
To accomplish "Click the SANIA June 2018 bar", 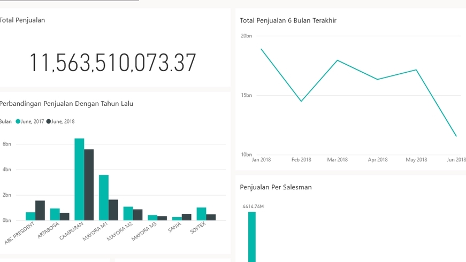I will [x=186, y=217].
